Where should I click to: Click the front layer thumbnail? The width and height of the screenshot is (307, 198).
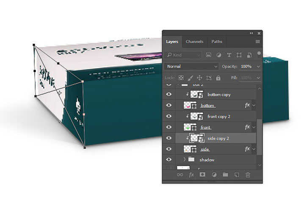(190, 127)
